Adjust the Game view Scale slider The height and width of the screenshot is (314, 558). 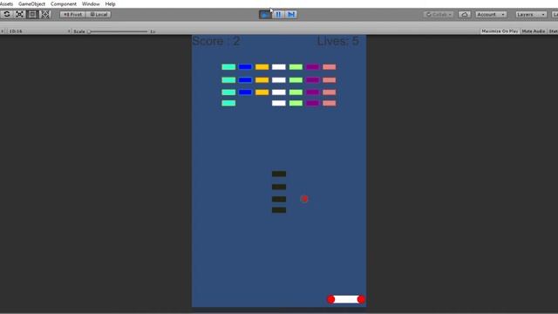[118, 31]
